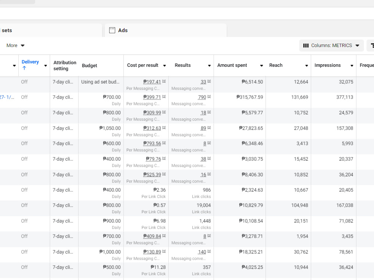374x280 pixels.
Task: Open the cost per result ₱312.63 link
Action: pyautogui.click(x=152, y=128)
